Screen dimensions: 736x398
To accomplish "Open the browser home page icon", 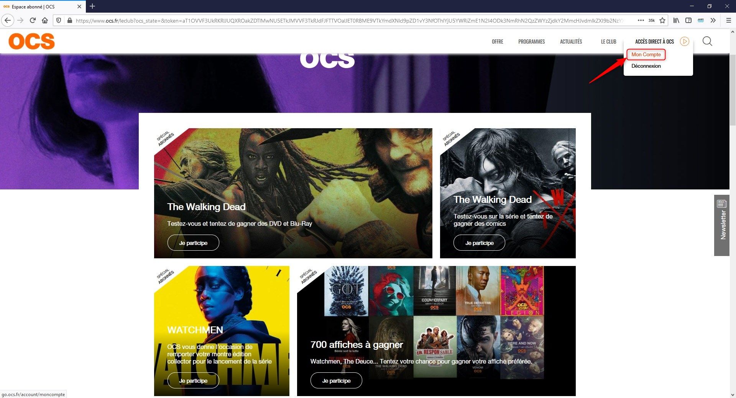I will point(45,20).
